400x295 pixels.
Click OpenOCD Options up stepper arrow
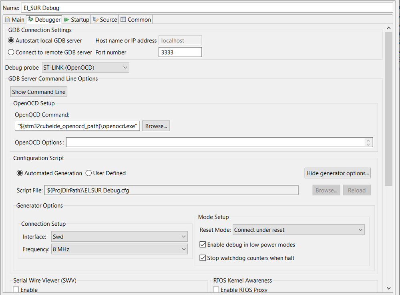point(368,140)
